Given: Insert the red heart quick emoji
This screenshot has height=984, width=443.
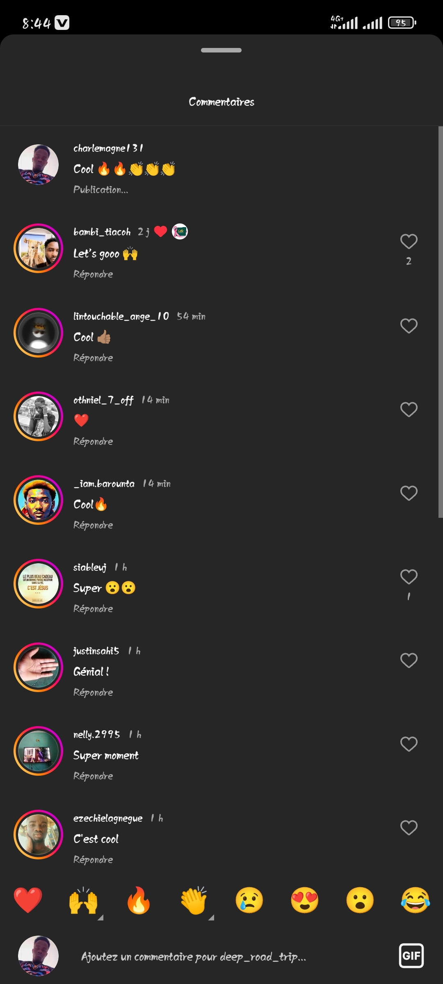Looking at the screenshot, I should (x=28, y=900).
